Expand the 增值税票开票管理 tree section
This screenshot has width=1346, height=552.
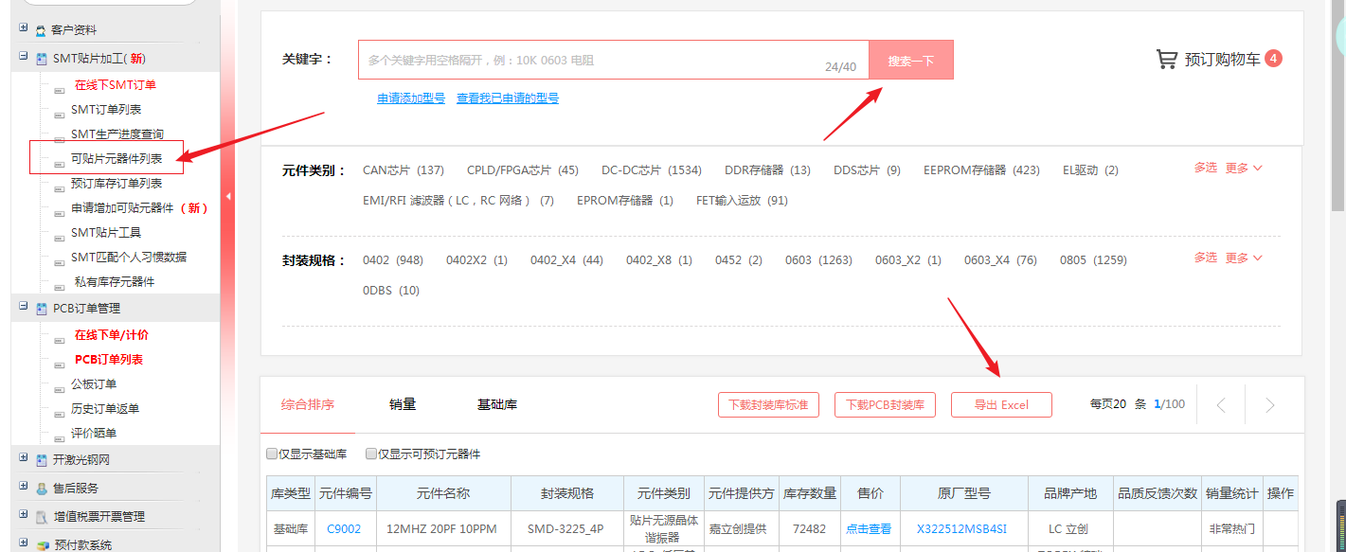click(x=23, y=515)
